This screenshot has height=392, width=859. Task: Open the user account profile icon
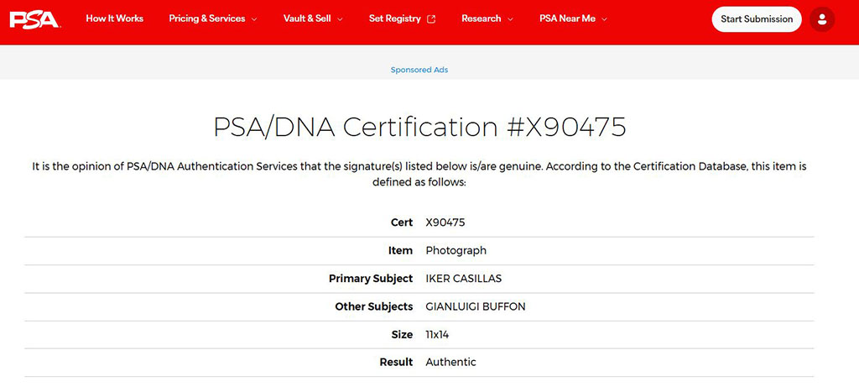[x=822, y=19]
